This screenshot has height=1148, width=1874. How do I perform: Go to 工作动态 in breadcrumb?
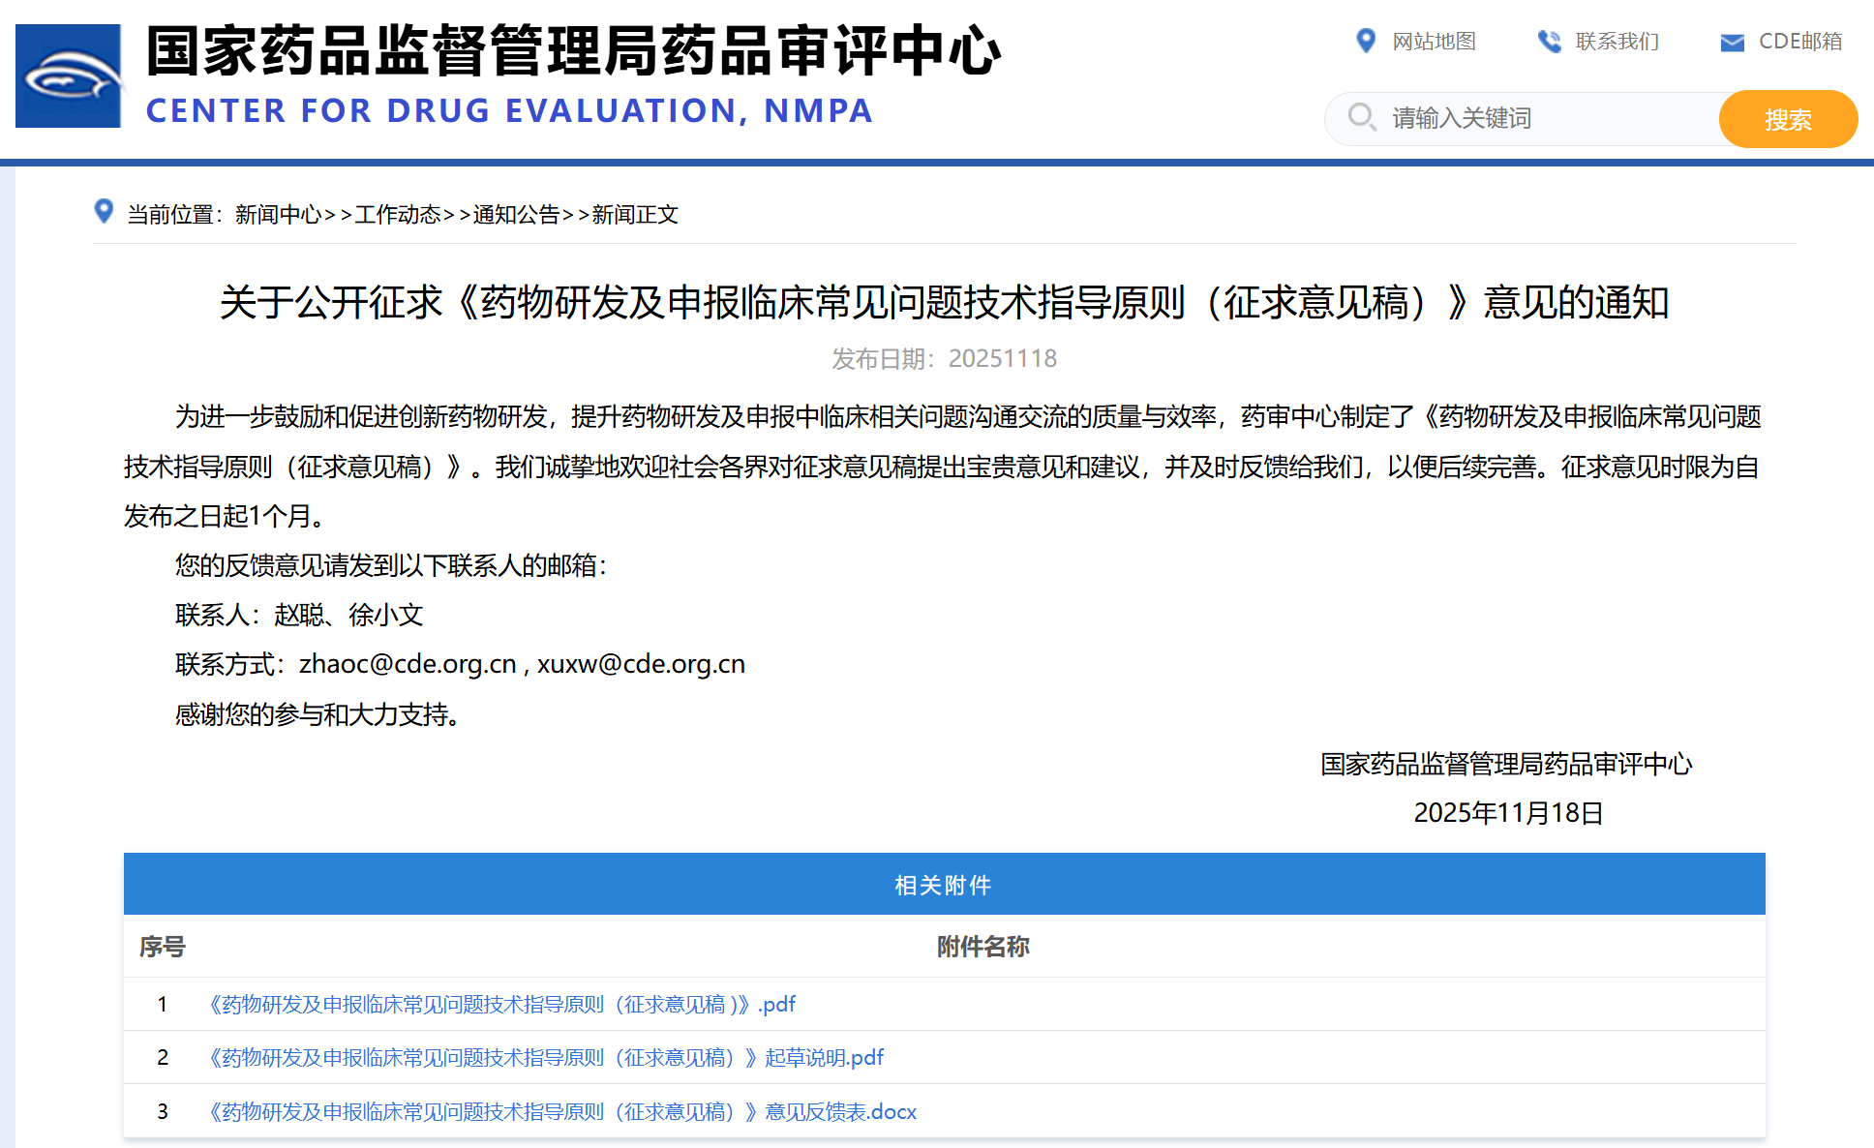pos(398,214)
